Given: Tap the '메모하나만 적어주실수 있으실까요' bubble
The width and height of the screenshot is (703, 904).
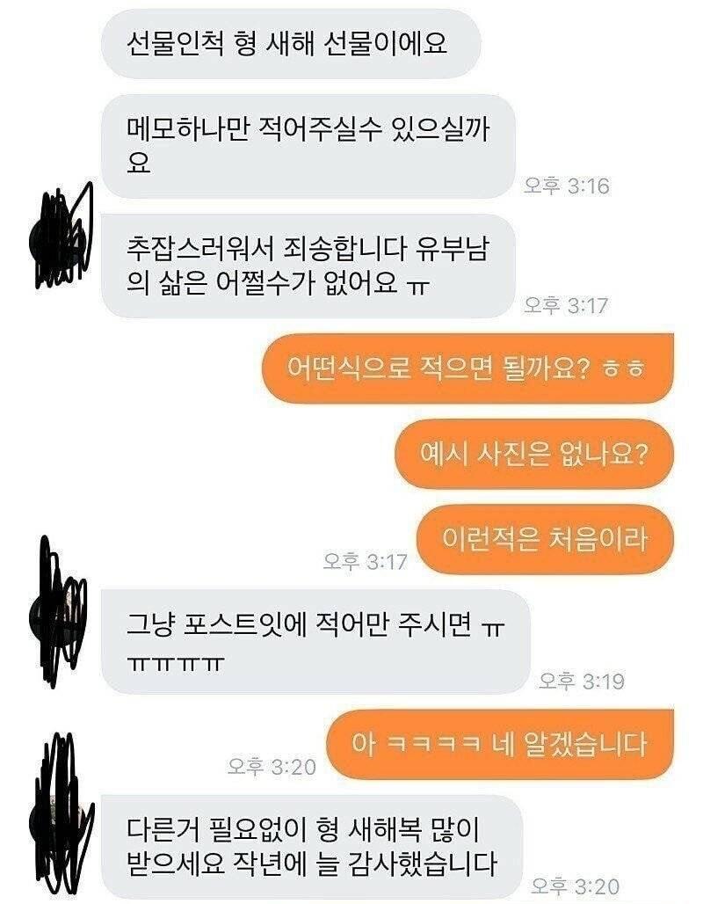Looking at the screenshot, I should pyautogui.click(x=308, y=147).
